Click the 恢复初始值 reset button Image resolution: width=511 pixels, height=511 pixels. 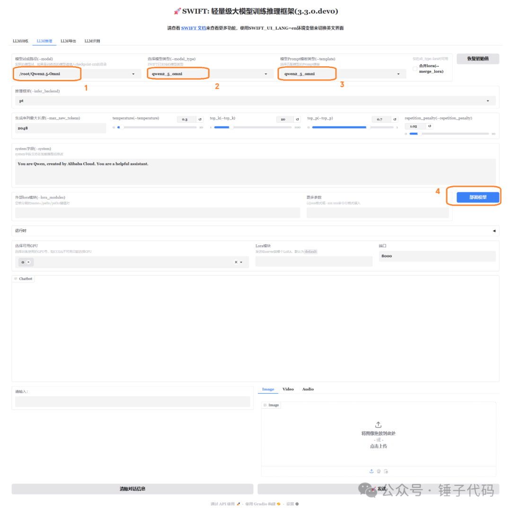tap(478, 59)
